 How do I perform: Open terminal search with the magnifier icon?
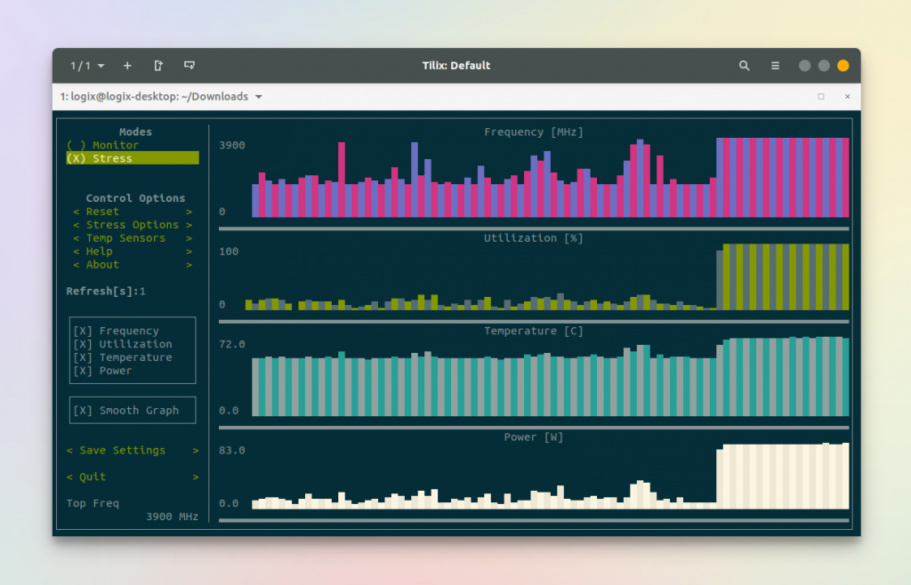744,65
